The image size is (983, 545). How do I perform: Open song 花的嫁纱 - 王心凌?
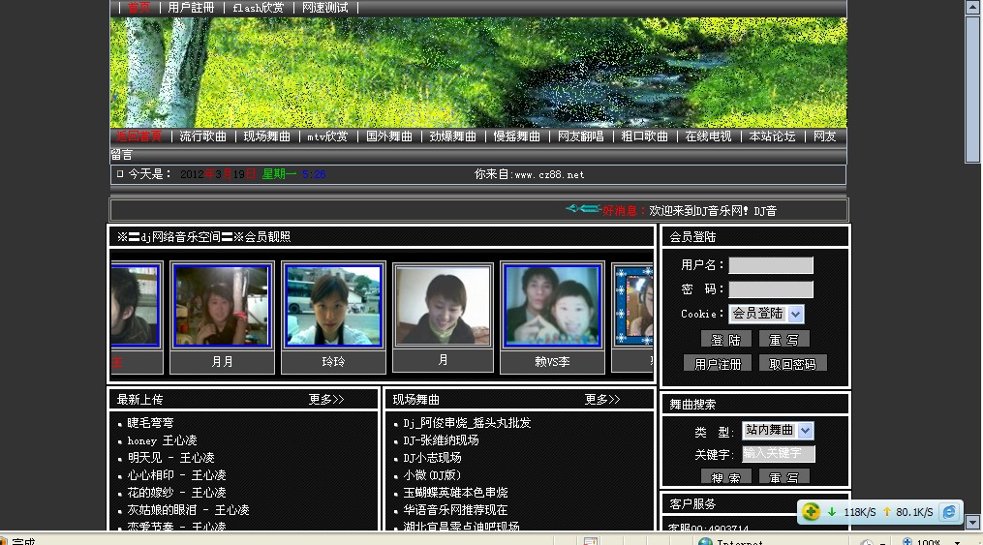tap(176, 493)
